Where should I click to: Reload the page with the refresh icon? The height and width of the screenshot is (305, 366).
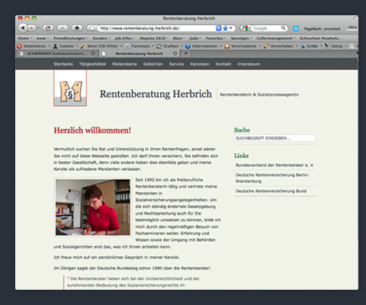click(48, 27)
